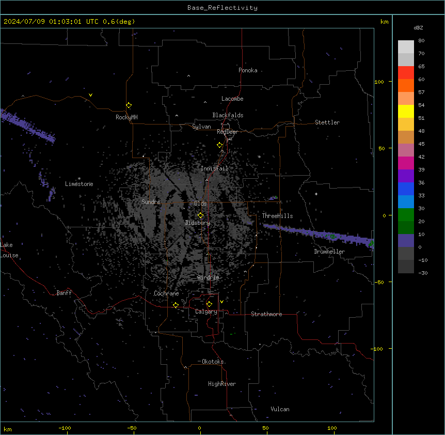Click the Ponoka city label
The height and width of the screenshot is (435, 445).
pyautogui.click(x=248, y=70)
